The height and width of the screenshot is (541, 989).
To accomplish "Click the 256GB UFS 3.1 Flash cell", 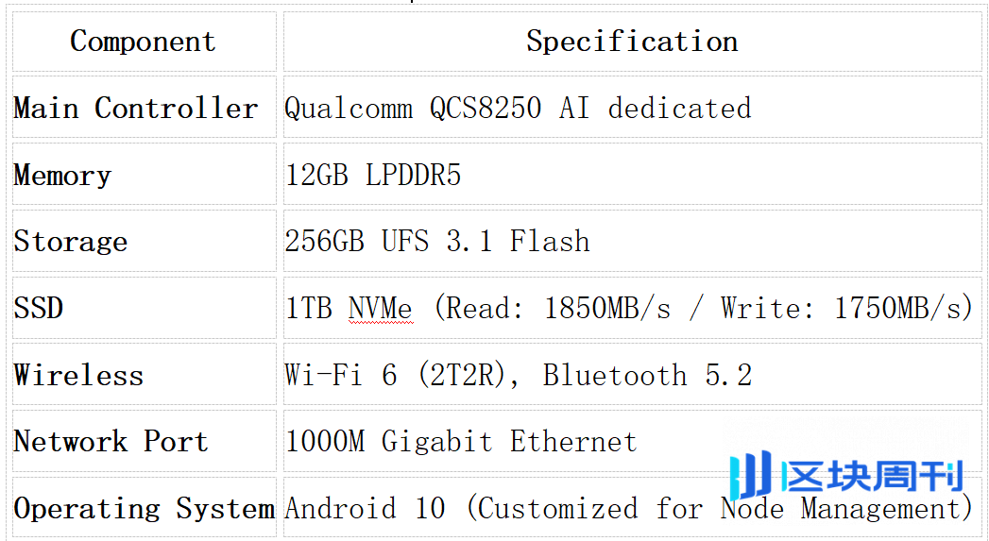I will tap(632, 242).
